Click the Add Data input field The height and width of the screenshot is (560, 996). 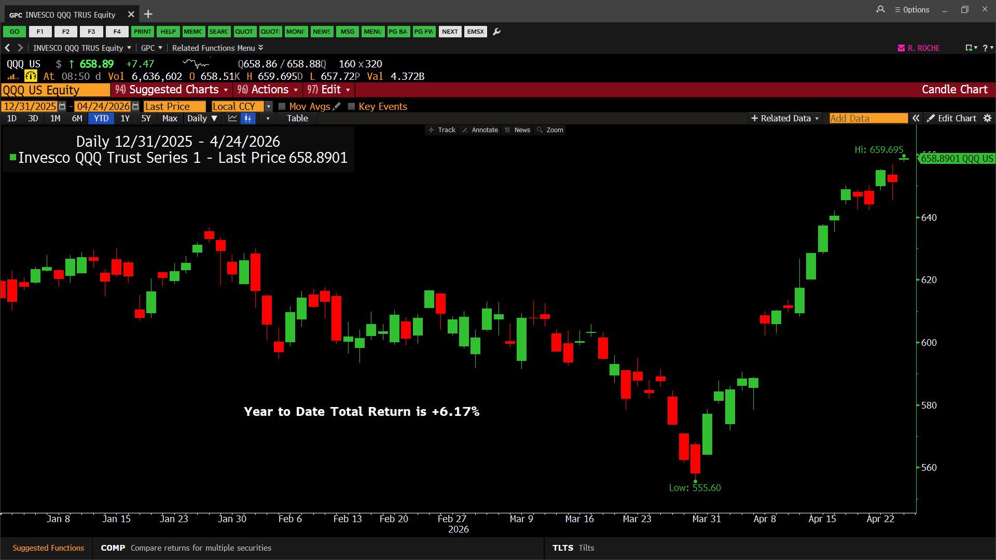click(x=868, y=118)
